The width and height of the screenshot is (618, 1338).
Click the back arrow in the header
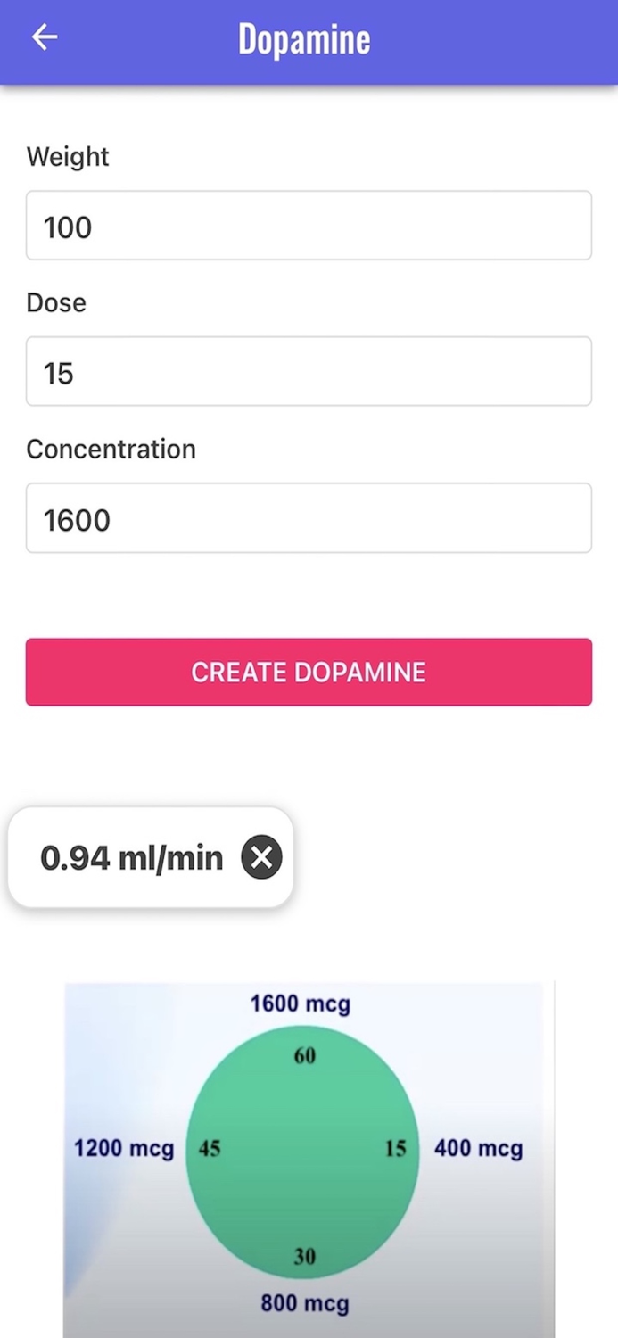point(44,37)
